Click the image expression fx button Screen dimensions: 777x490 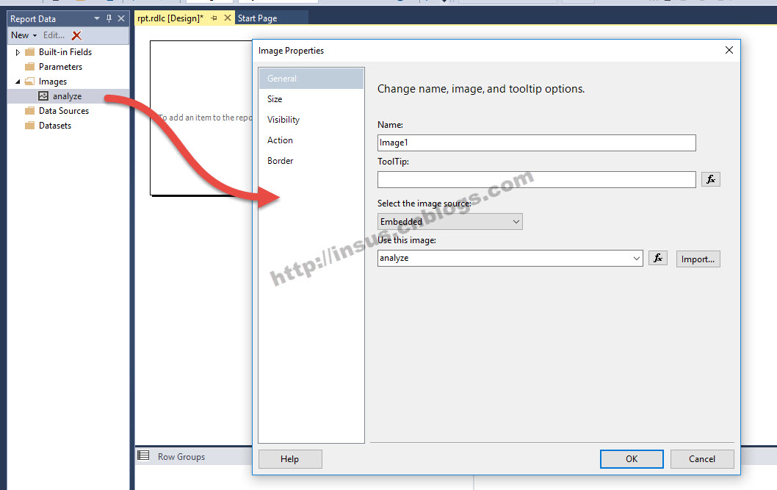pos(657,258)
